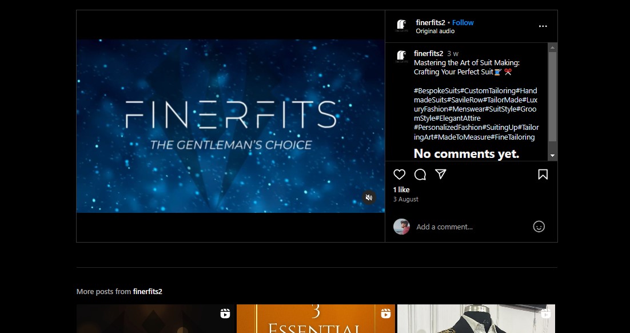This screenshot has width=630, height=333.
Task: Open the orange '3 Essential' reel thumbnail
Action: 316,319
